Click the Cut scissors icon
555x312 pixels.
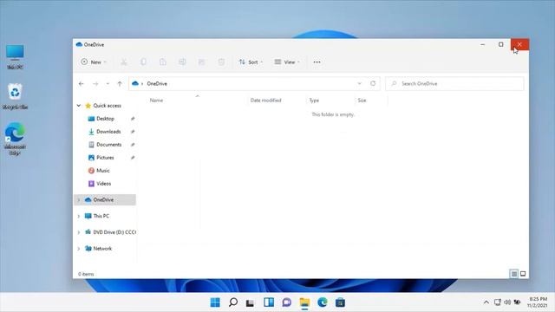tap(124, 62)
